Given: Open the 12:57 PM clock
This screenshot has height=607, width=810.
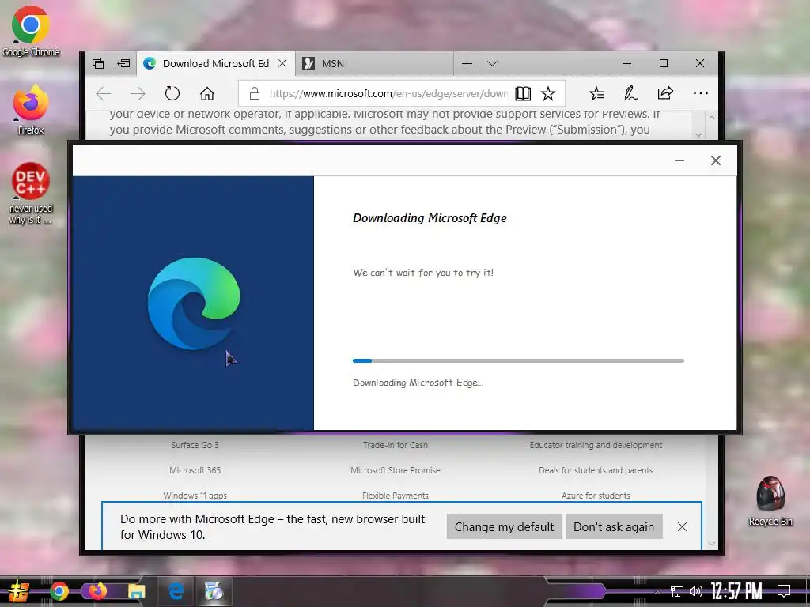Looking at the screenshot, I should (x=736, y=591).
